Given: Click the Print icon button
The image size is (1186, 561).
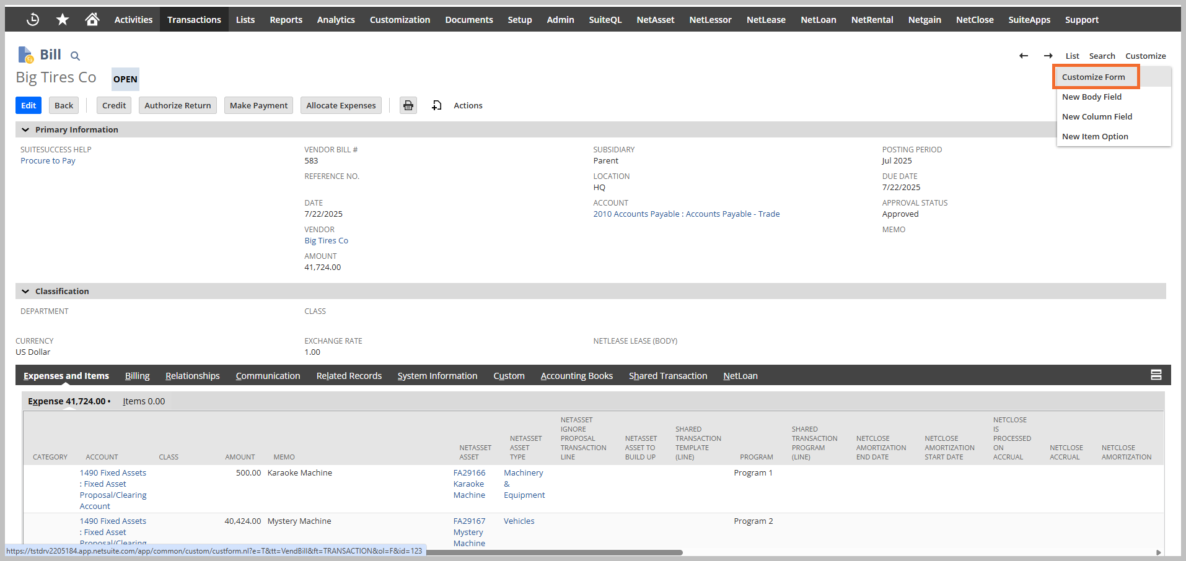Looking at the screenshot, I should [x=408, y=105].
